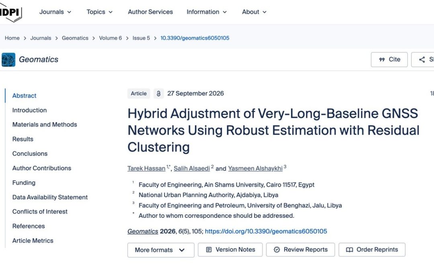
Task: Open the Journals dropdown menu
Action: pos(55,12)
